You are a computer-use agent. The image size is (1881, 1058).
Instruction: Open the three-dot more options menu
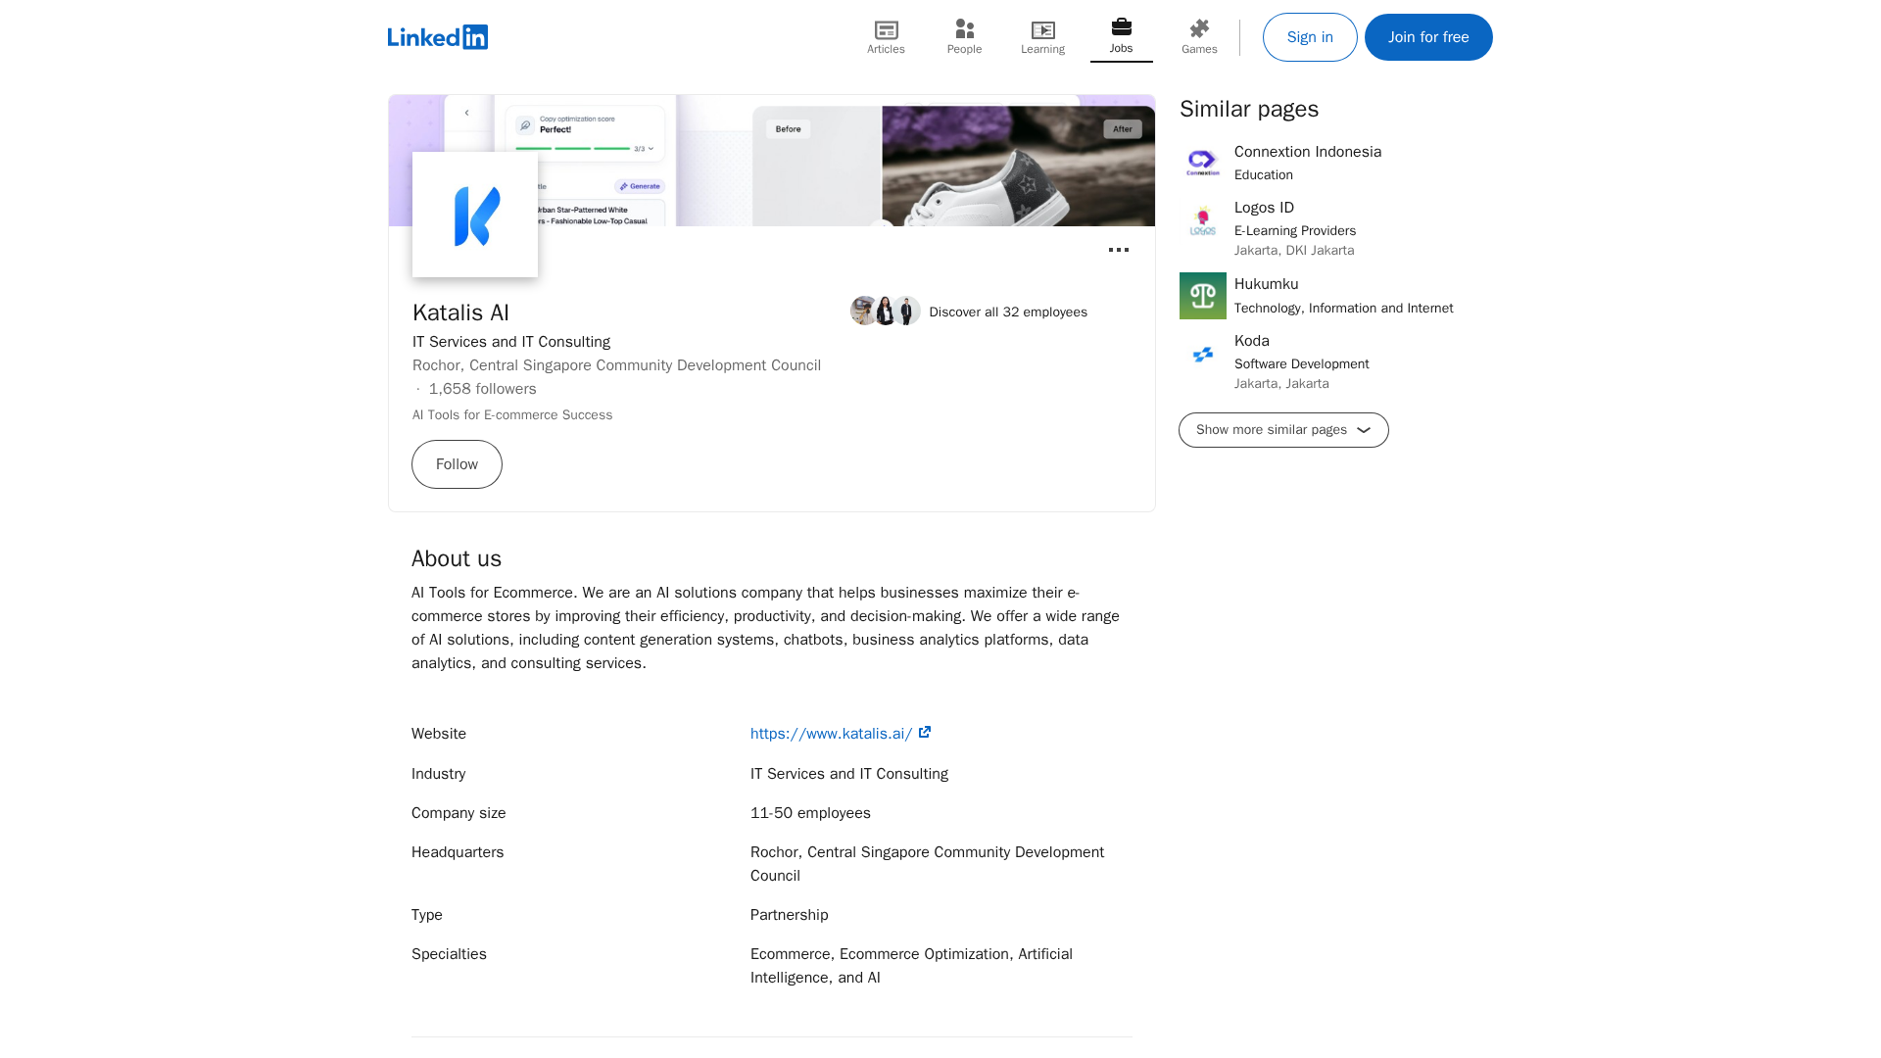pyautogui.click(x=1118, y=250)
